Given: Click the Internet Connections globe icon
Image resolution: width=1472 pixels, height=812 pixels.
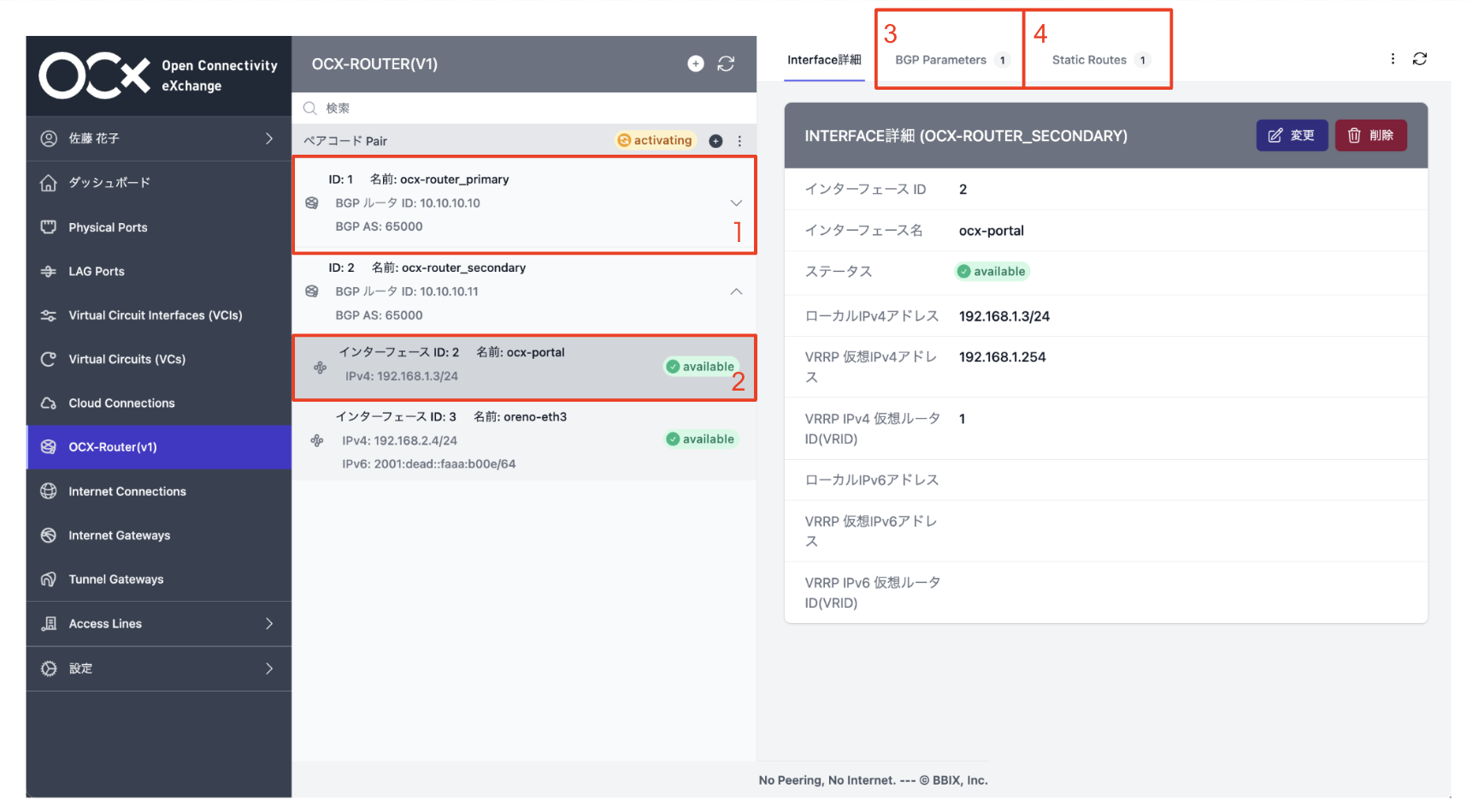Looking at the screenshot, I should pos(49,491).
